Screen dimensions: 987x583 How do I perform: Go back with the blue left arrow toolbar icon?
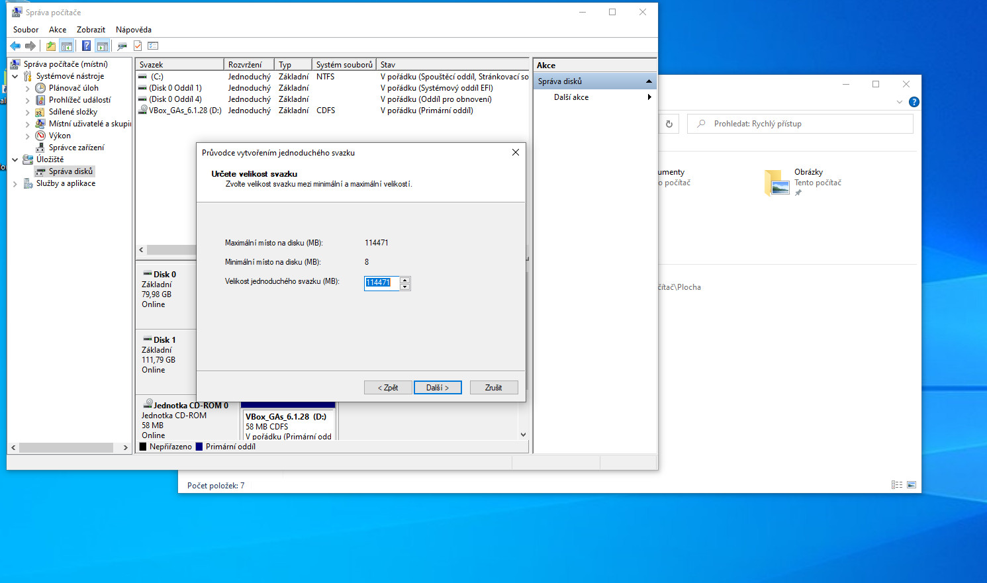[x=15, y=46]
